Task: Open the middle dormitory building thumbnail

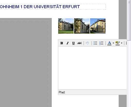Action: tap(82, 26)
